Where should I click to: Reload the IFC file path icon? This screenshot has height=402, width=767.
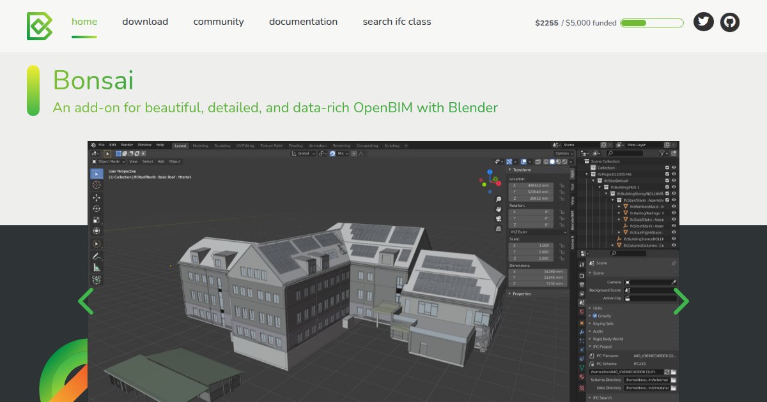[667, 371]
